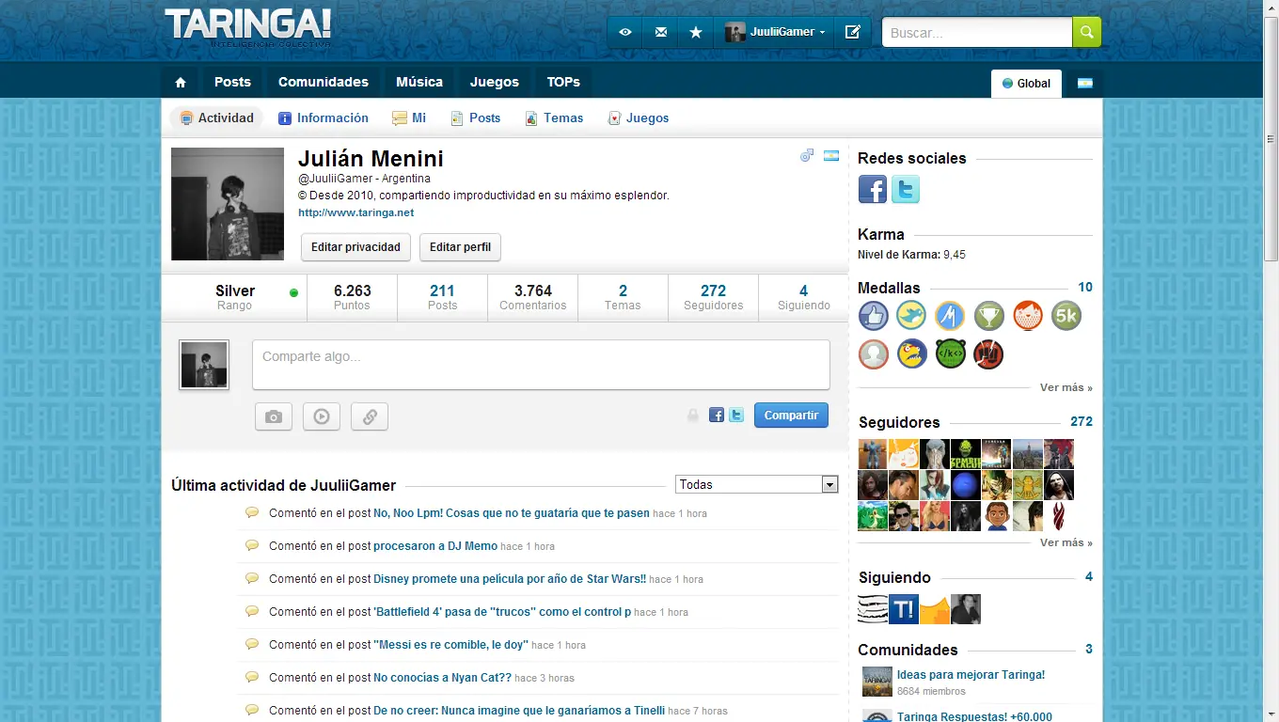Screen dimensions: 1279x722
Task: Click the Argentina flag tab in navigation
Action: [x=1084, y=84]
